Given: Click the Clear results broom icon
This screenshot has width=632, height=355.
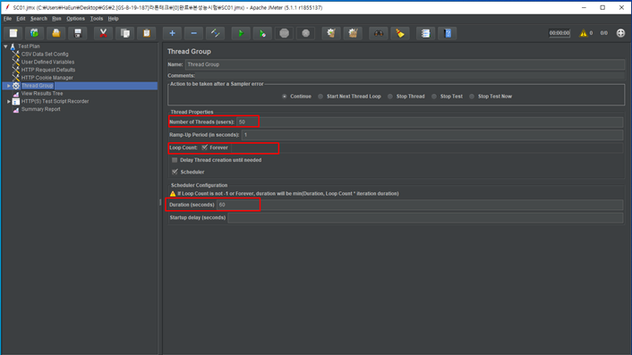Looking at the screenshot, I should pos(331,33).
